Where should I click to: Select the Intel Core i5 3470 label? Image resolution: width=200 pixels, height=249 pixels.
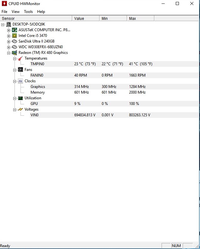33,36
